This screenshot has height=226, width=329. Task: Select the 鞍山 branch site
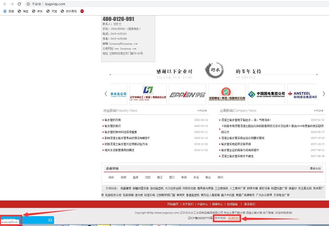[x=208, y=177]
